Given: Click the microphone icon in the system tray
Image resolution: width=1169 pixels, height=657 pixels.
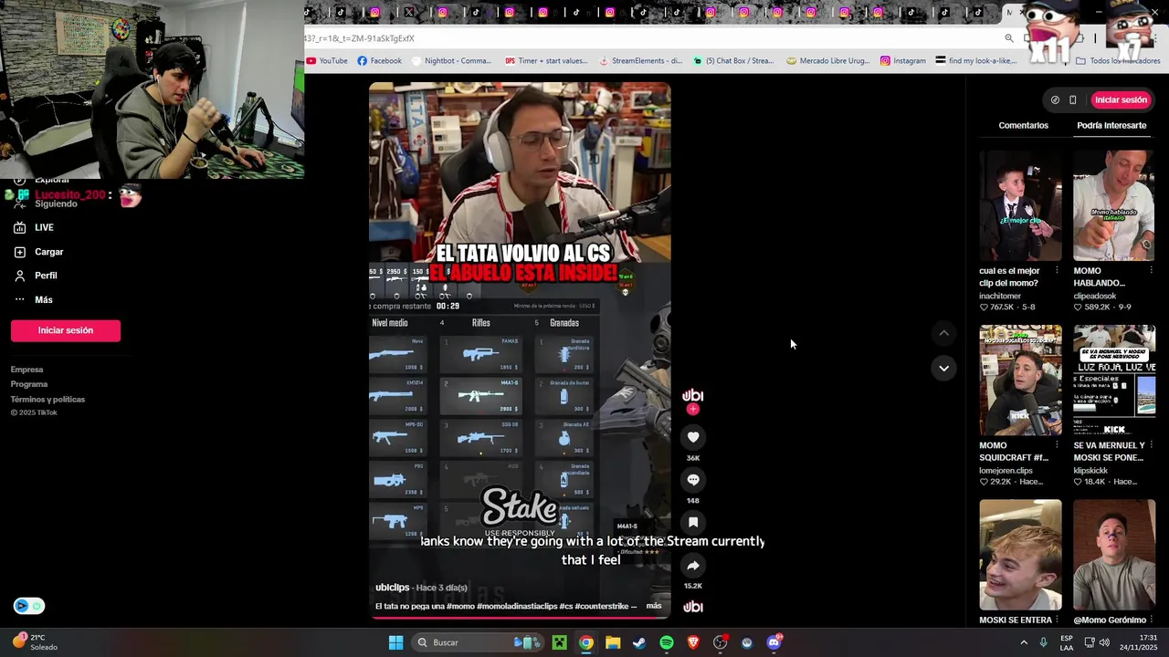Looking at the screenshot, I should pyautogui.click(x=1044, y=642).
